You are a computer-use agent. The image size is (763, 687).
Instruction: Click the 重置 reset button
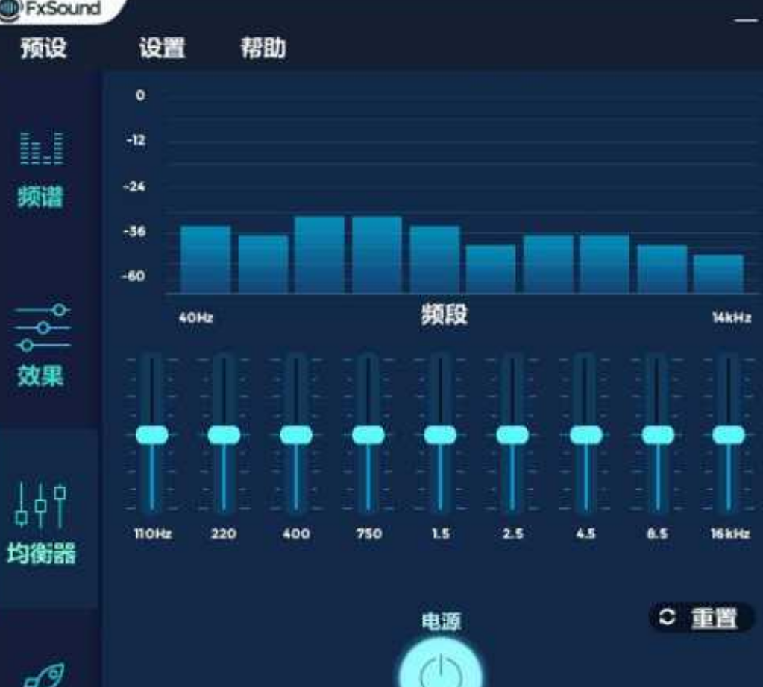click(x=701, y=618)
